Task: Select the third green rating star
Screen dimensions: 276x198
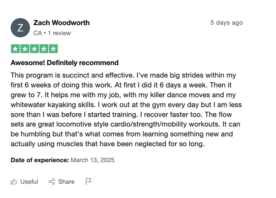Action: click(x=34, y=49)
